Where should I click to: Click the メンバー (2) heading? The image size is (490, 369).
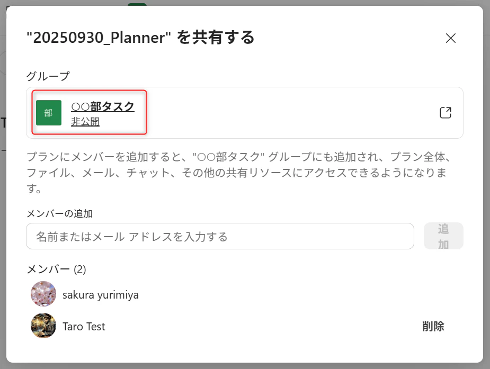(56, 269)
